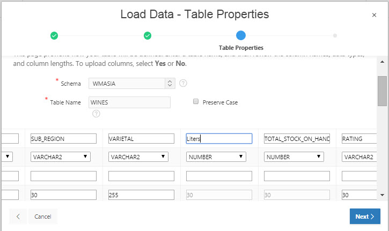Image resolution: width=389 pixels, height=231 pixels.
Task: Click the Table Name field containing WINES
Action: point(129,102)
